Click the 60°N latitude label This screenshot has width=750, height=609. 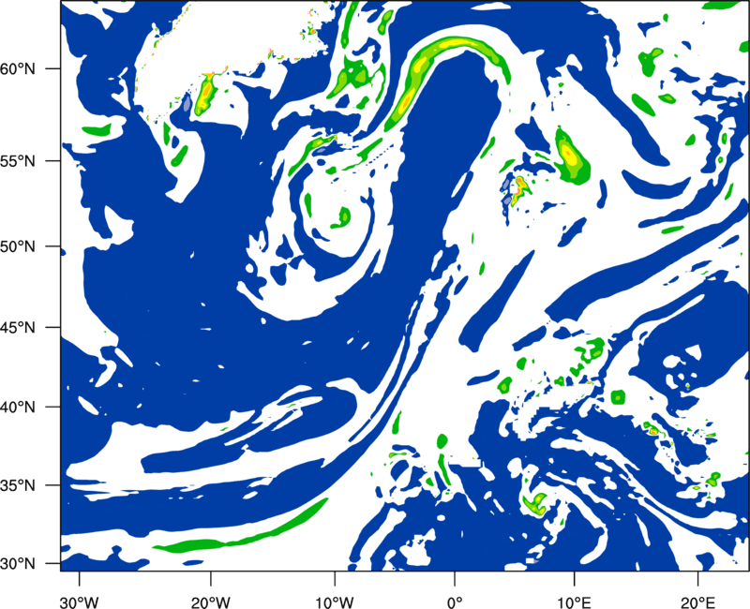coord(17,68)
